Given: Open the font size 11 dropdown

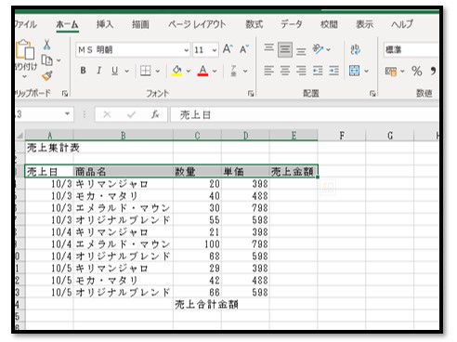Looking at the screenshot, I should tap(215, 50).
